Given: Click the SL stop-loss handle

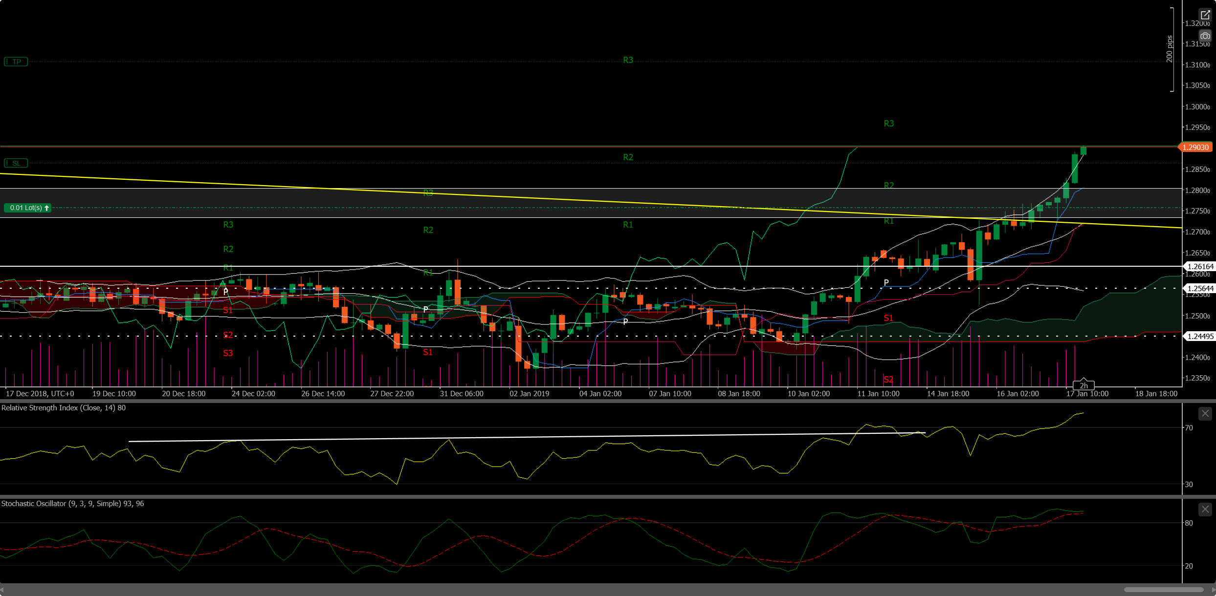Looking at the screenshot, I should [16, 163].
